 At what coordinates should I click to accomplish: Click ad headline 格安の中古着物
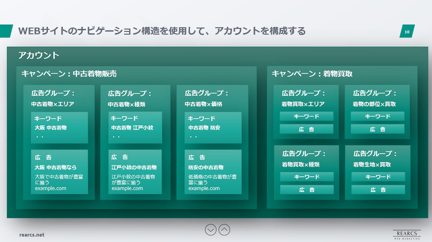(206, 167)
